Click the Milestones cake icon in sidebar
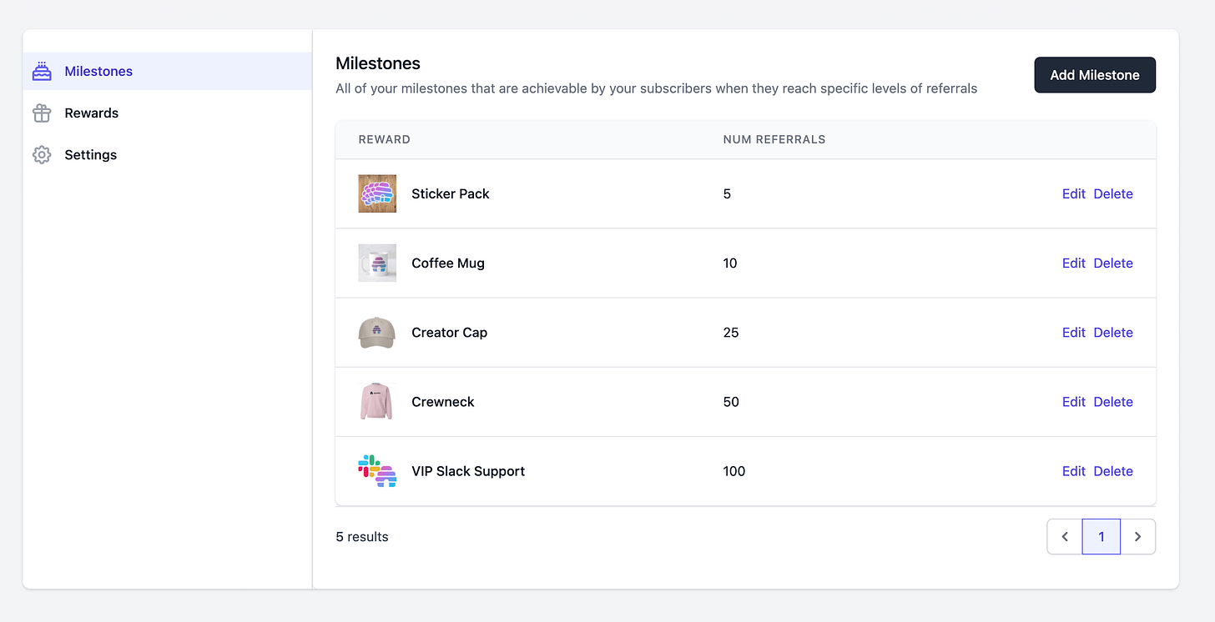 click(x=42, y=71)
